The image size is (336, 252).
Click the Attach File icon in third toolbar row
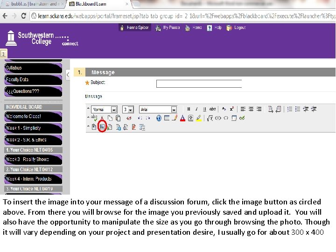pyautogui.click(x=94, y=127)
